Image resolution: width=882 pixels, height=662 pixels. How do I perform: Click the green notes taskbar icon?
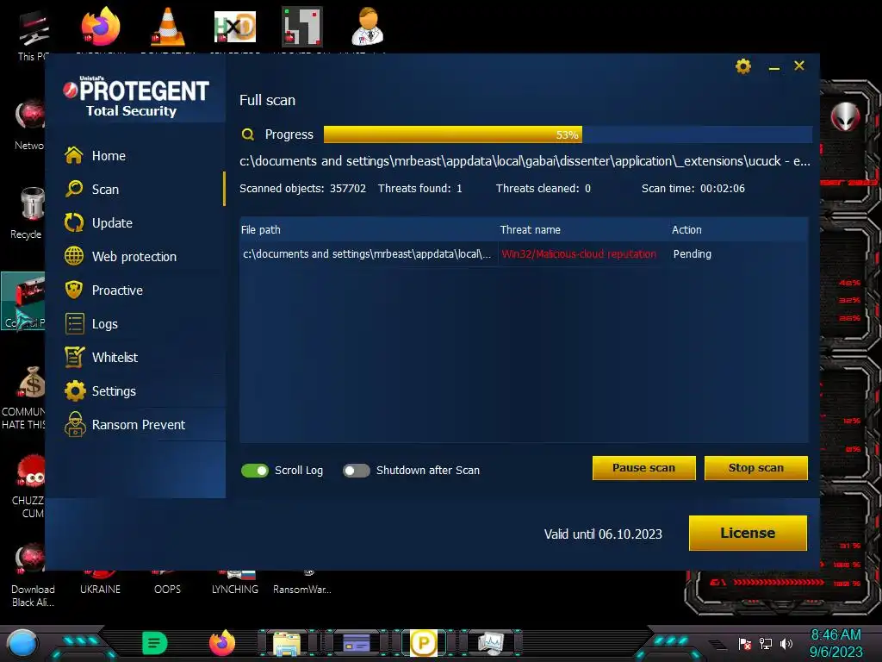pos(155,643)
